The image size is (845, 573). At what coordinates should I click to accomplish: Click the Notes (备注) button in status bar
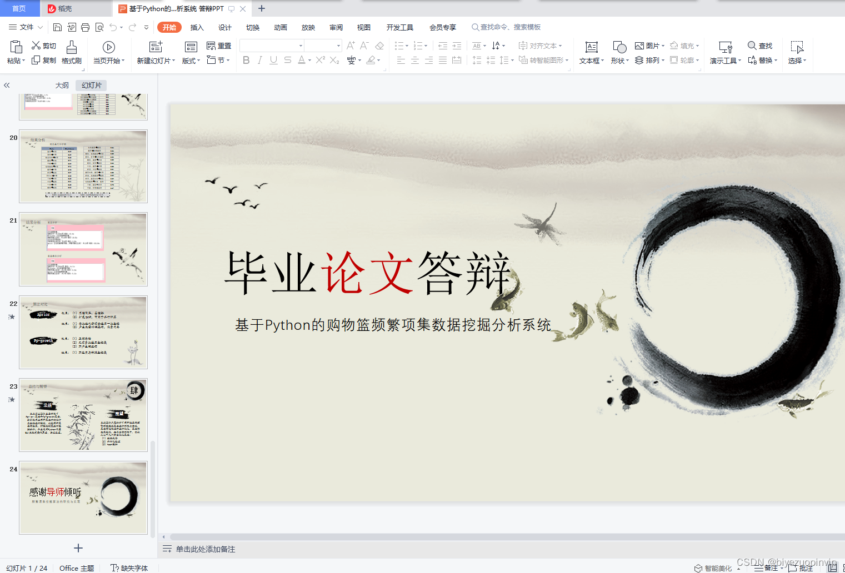point(766,568)
